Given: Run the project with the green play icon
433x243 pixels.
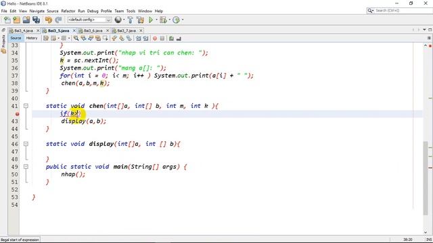Looking at the screenshot, I should click(x=151, y=20).
